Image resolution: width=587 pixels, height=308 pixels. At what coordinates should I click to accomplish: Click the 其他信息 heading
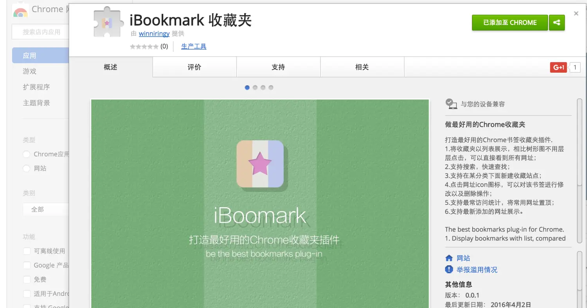459,284
